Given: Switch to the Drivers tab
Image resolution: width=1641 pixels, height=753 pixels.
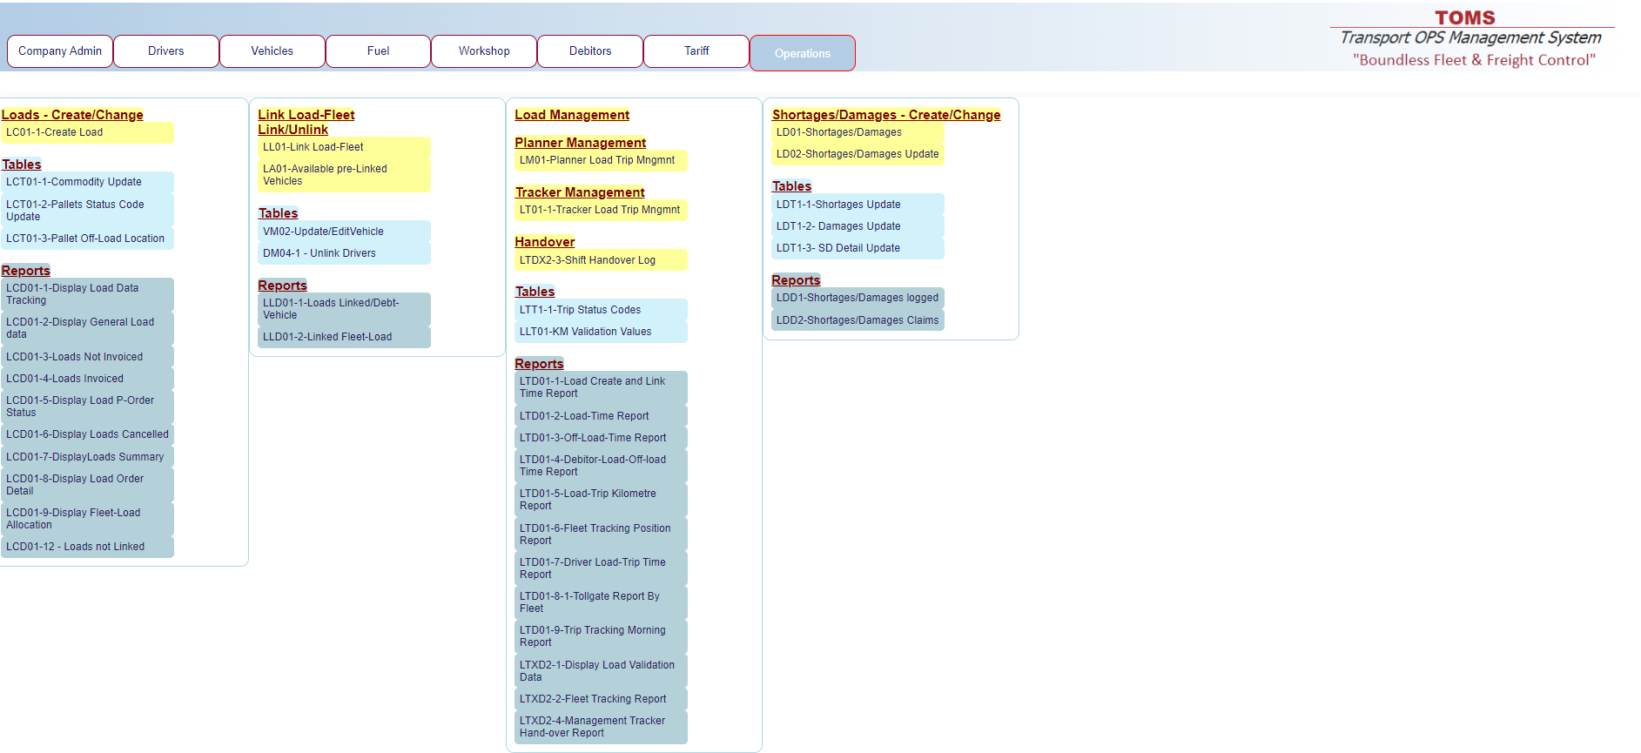Looking at the screenshot, I should [x=166, y=51].
